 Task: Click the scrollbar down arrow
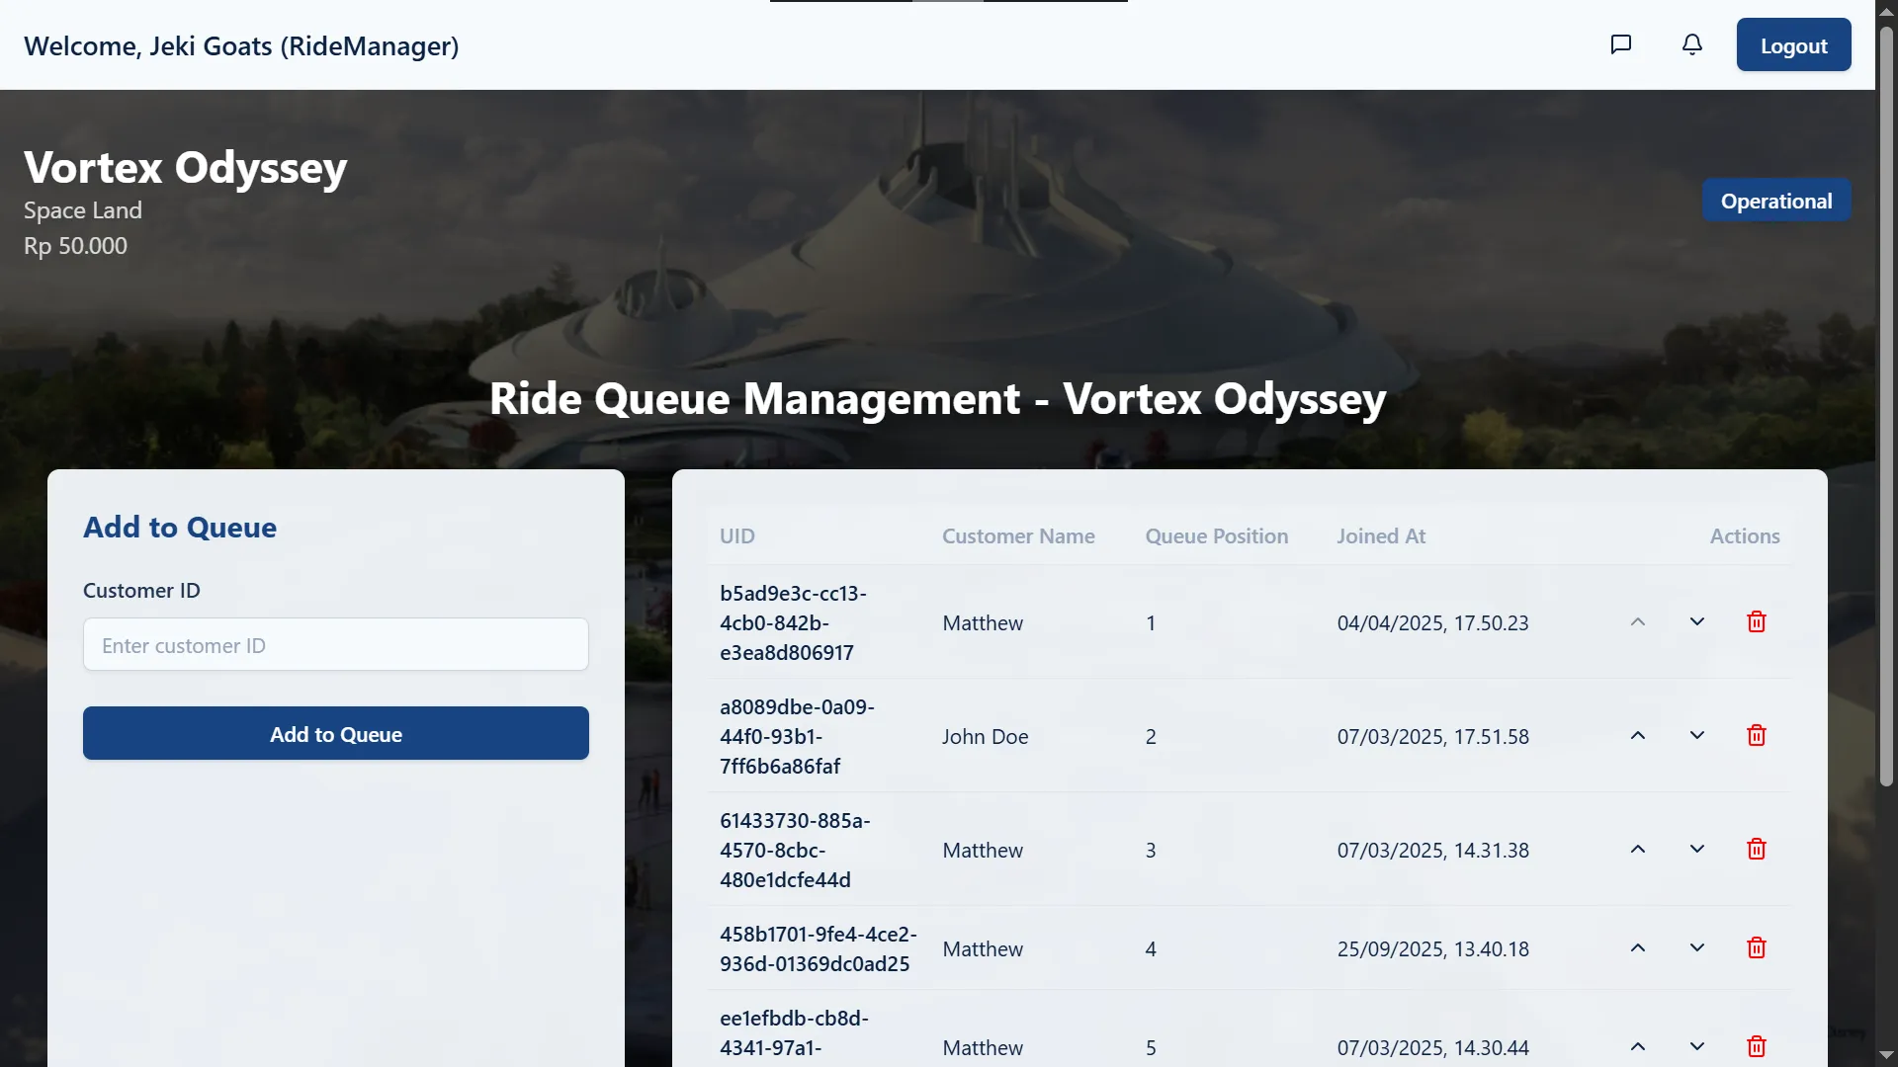coord(1886,1055)
